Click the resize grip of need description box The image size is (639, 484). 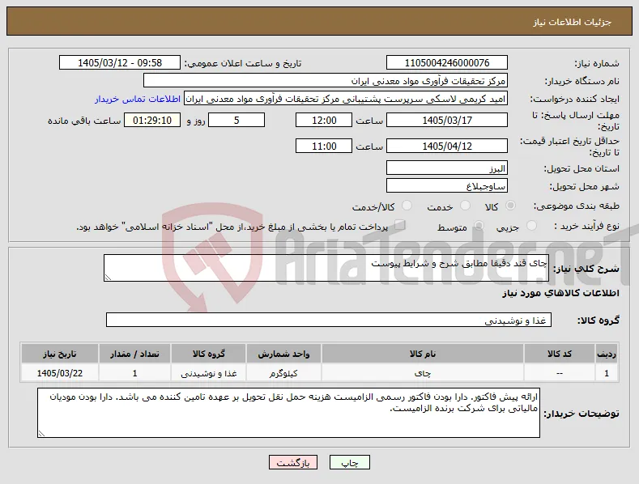108,278
